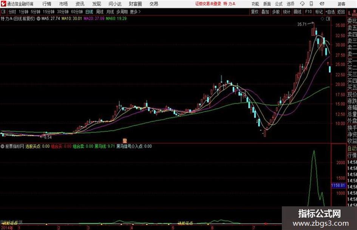The width and height of the screenshot is (357, 230).
Task: Switch to the 月线 period tab
Action: tap(110, 12)
